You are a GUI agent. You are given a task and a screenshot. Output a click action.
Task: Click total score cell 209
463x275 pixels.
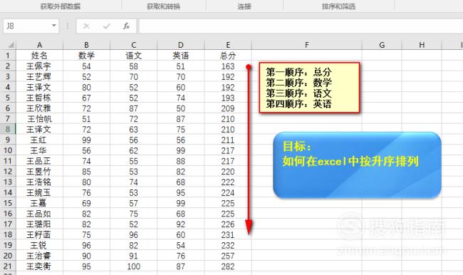click(x=228, y=108)
